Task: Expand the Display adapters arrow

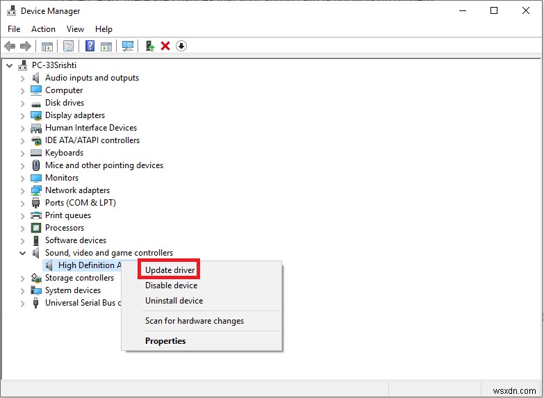Action: pyautogui.click(x=22, y=116)
